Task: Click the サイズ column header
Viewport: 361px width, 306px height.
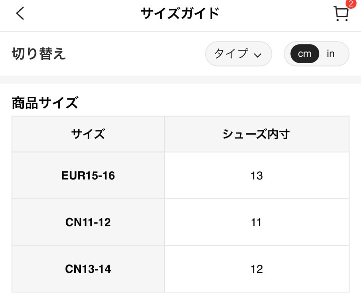Action: (88, 134)
